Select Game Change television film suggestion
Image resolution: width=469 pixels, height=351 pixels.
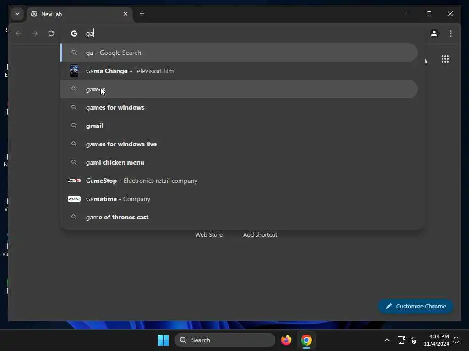(239, 71)
